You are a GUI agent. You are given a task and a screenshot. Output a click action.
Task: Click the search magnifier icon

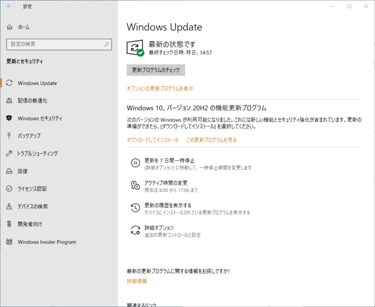[107, 45]
